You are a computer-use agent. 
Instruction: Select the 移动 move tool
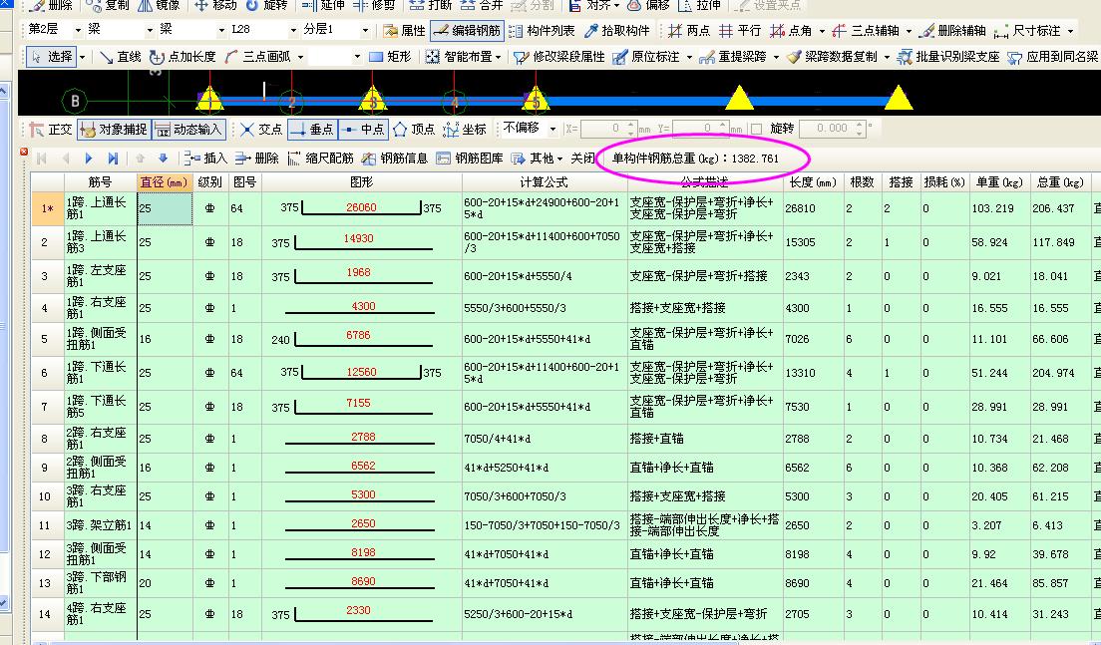point(215,5)
